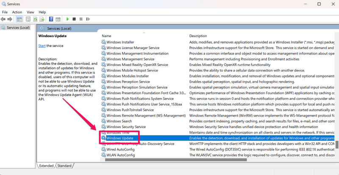Open the Action menu

(17, 12)
